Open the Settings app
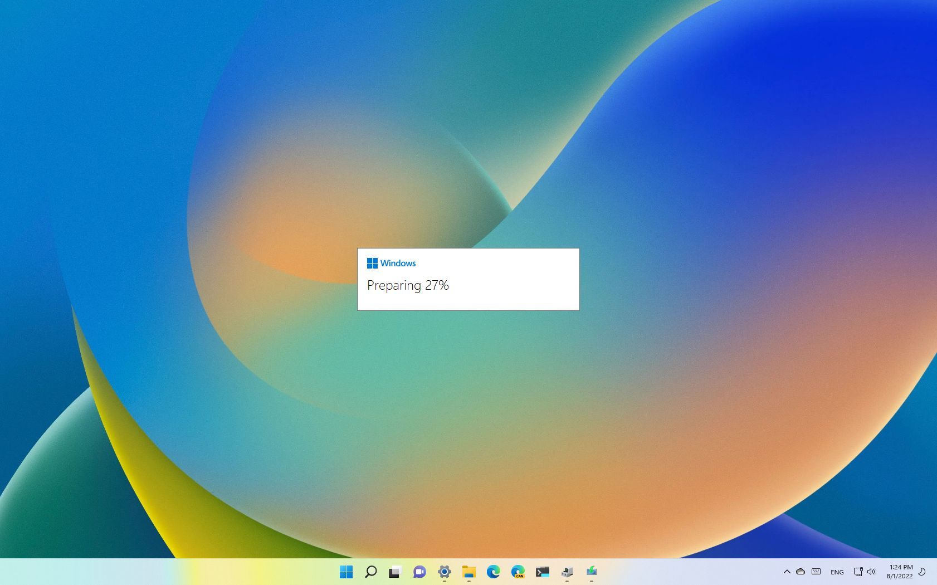Image resolution: width=937 pixels, height=585 pixels. point(443,572)
